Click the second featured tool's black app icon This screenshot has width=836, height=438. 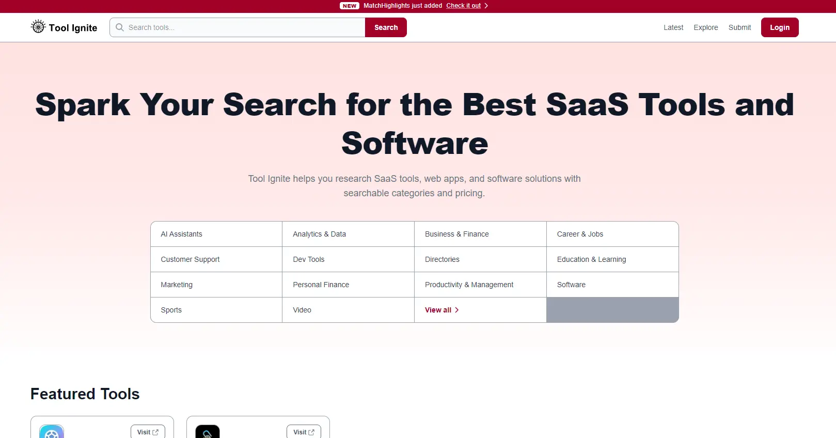point(208,432)
